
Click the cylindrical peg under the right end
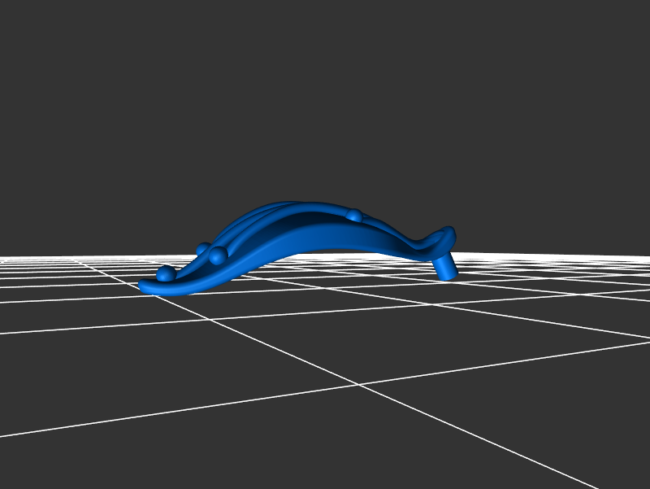point(444,267)
